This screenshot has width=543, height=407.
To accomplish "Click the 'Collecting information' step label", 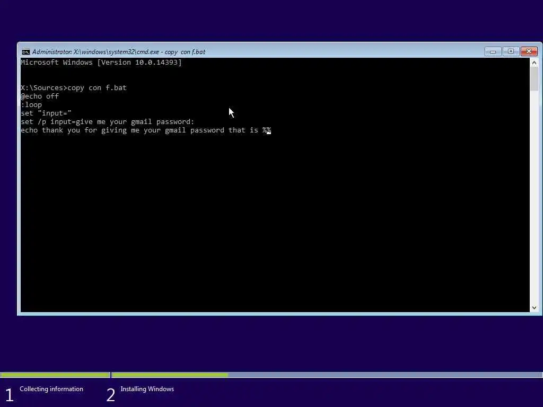I will tap(51, 389).
